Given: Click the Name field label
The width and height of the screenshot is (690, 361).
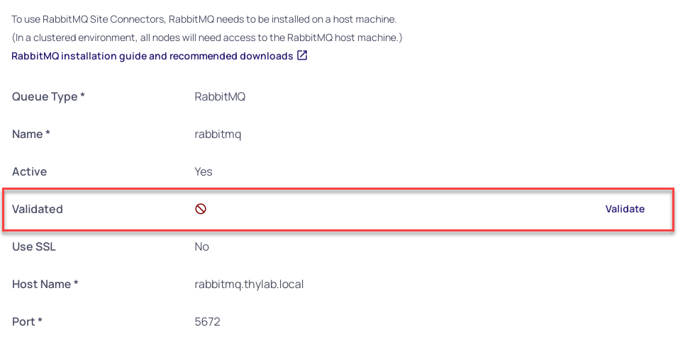Looking at the screenshot, I should click(x=31, y=134).
